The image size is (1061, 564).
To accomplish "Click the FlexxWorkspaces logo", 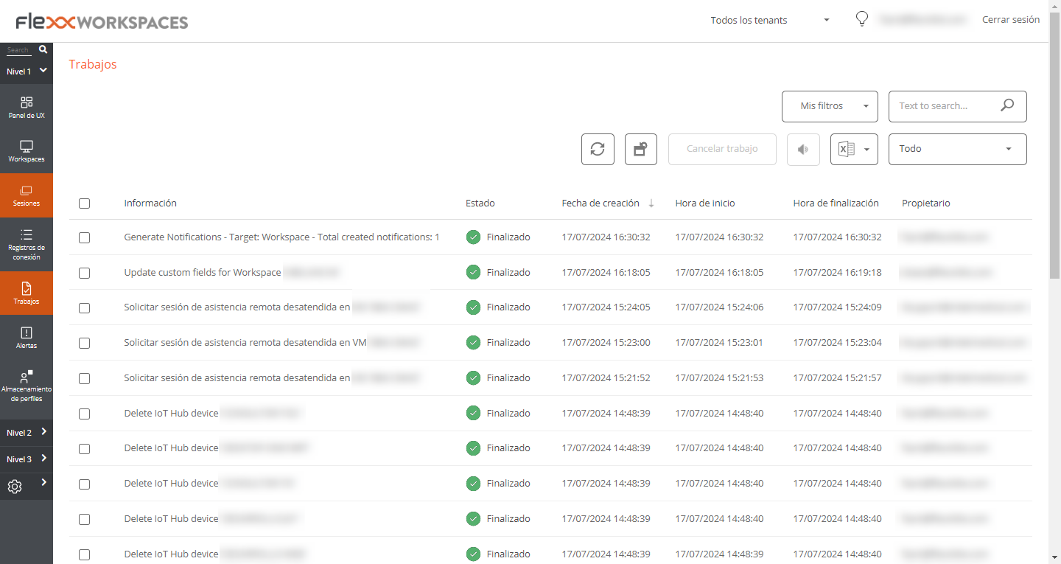I will click(x=102, y=21).
